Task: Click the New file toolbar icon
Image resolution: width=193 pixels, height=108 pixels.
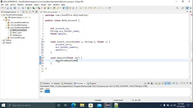Action: point(2,8)
